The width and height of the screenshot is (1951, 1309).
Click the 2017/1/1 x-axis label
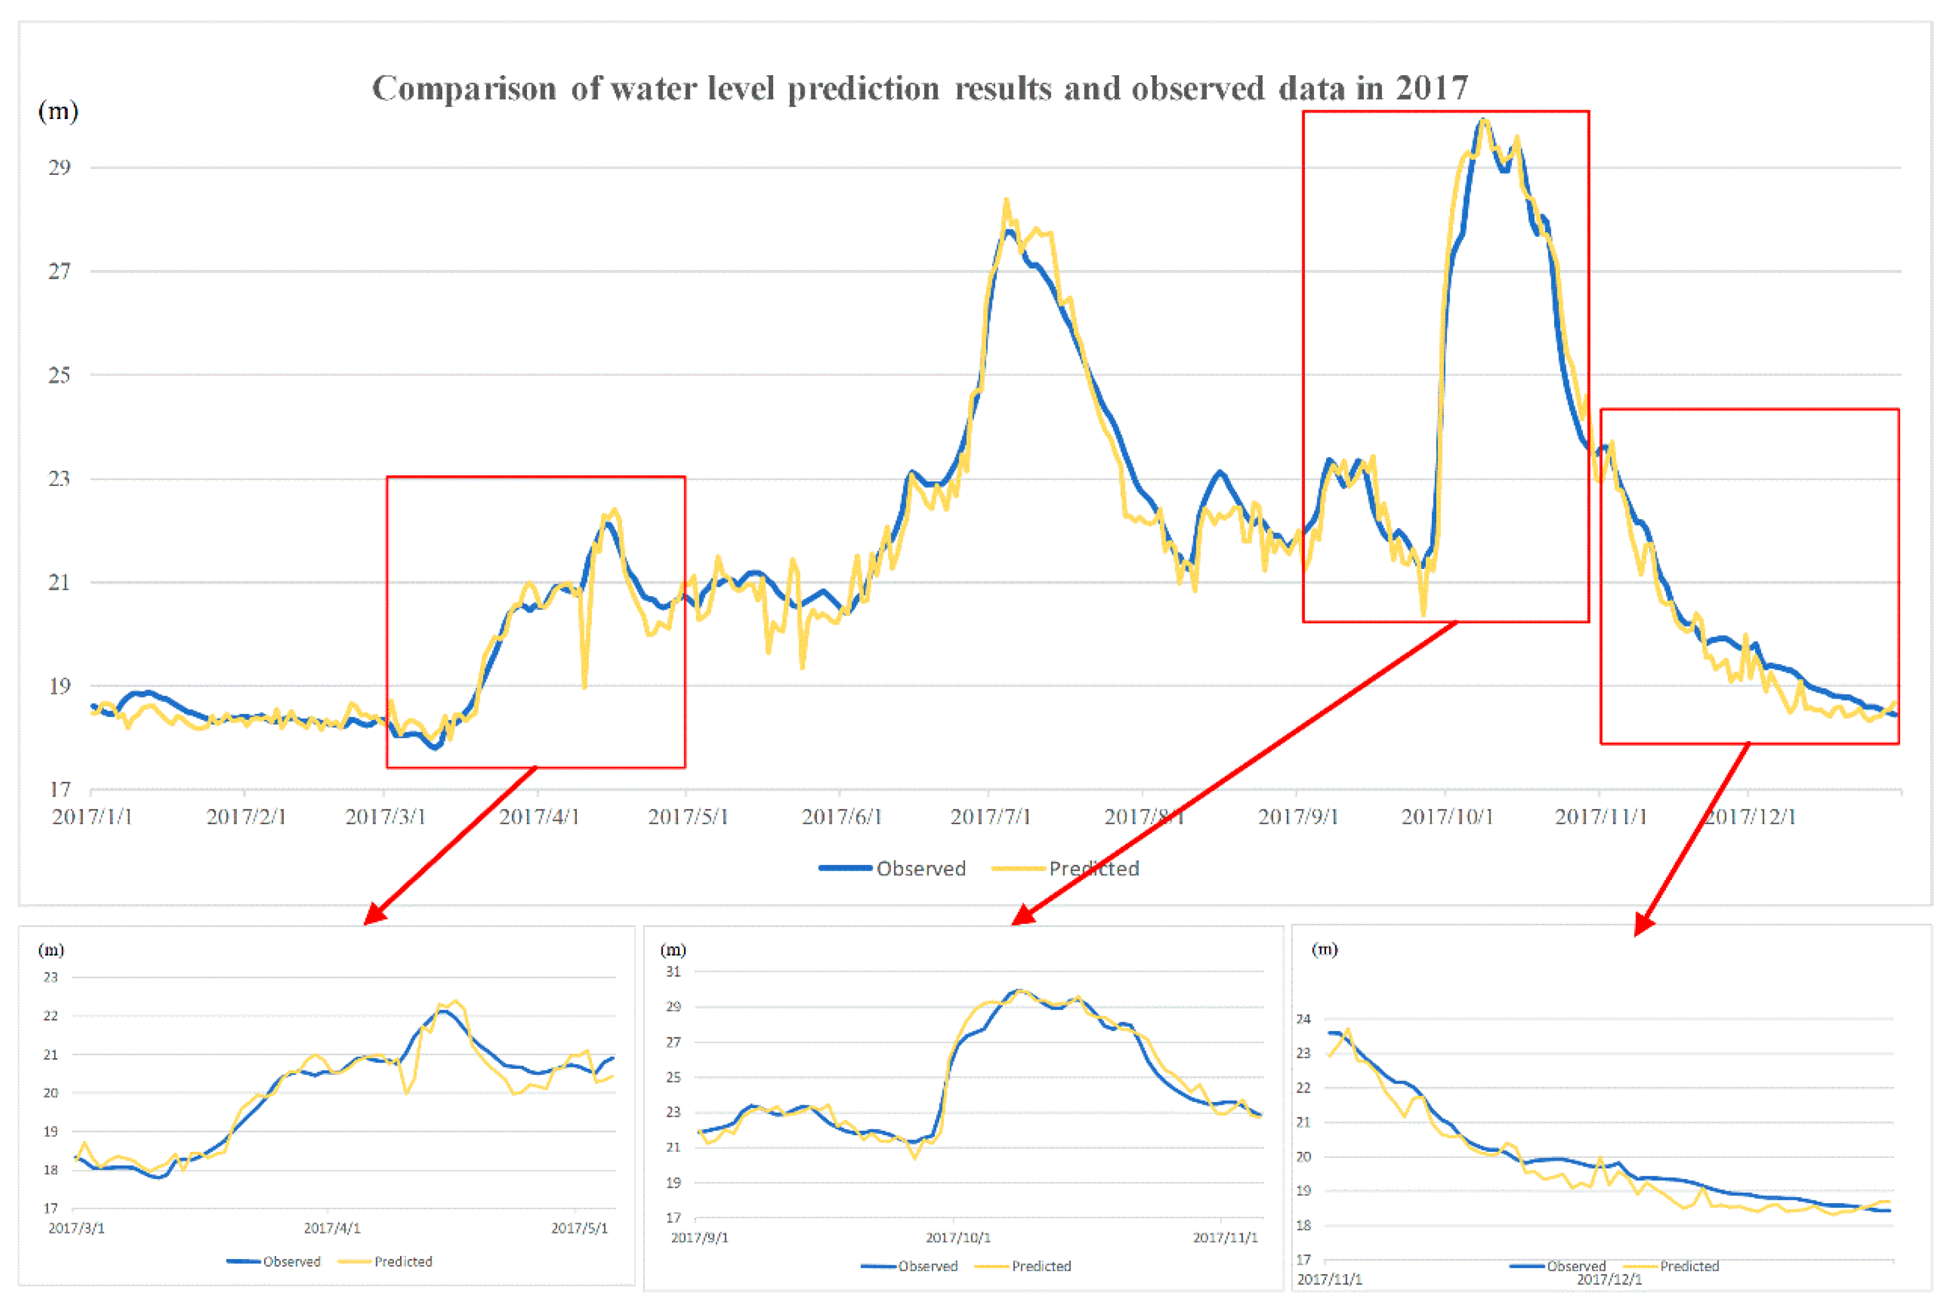click(92, 816)
